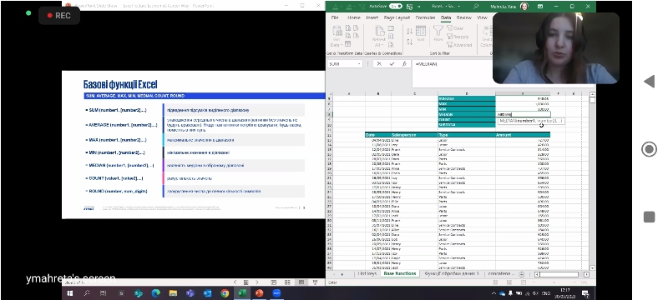The height and width of the screenshot is (300, 668).
Task: Open Ribbon Display Options icon
Action: (540, 7)
